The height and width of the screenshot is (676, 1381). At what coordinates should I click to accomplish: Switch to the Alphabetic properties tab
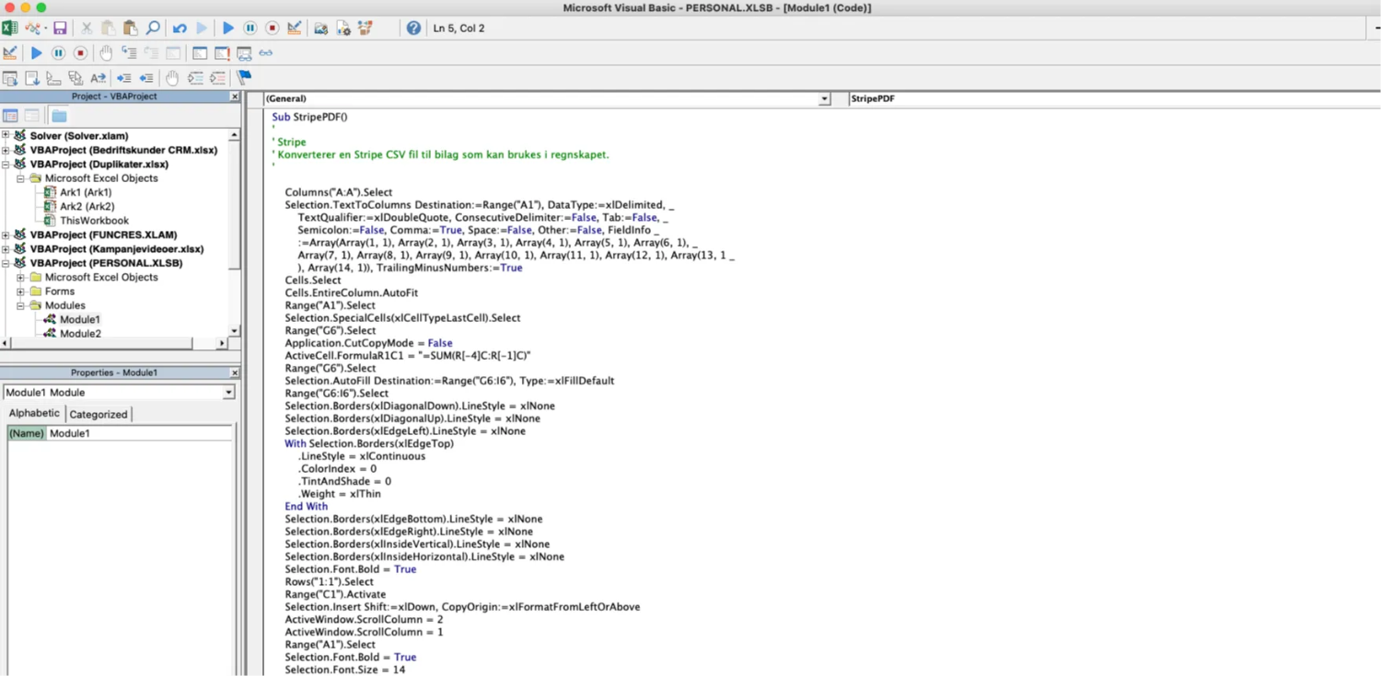[34, 414]
